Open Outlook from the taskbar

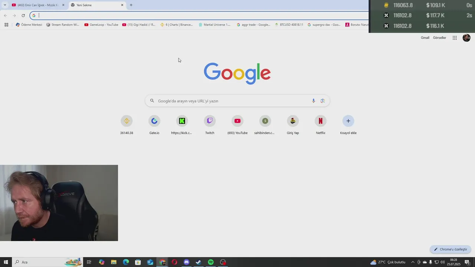(x=150, y=262)
